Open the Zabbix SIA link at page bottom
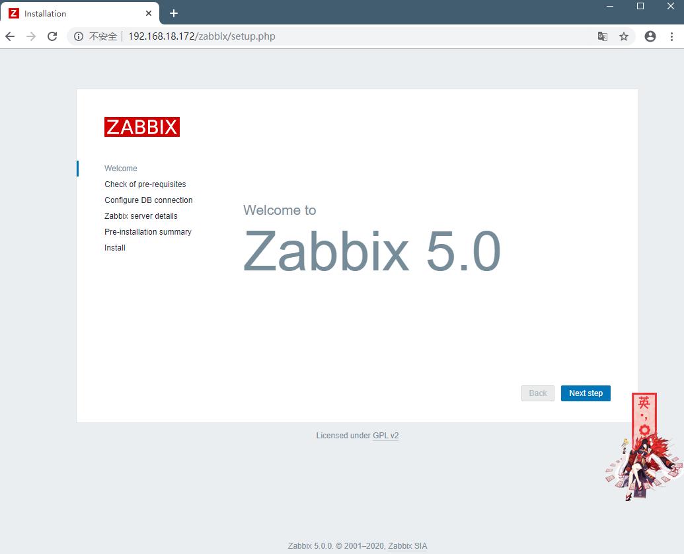The width and height of the screenshot is (684, 554). pos(408,545)
